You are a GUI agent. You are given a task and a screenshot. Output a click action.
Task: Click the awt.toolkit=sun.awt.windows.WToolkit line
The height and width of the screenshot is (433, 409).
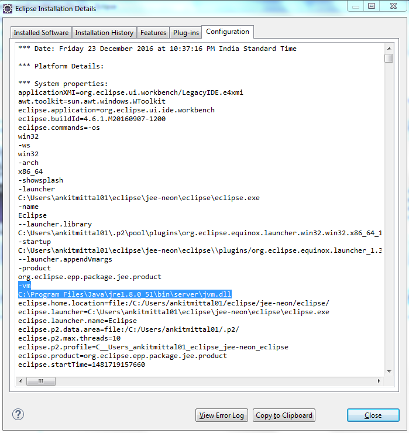[92, 101]
